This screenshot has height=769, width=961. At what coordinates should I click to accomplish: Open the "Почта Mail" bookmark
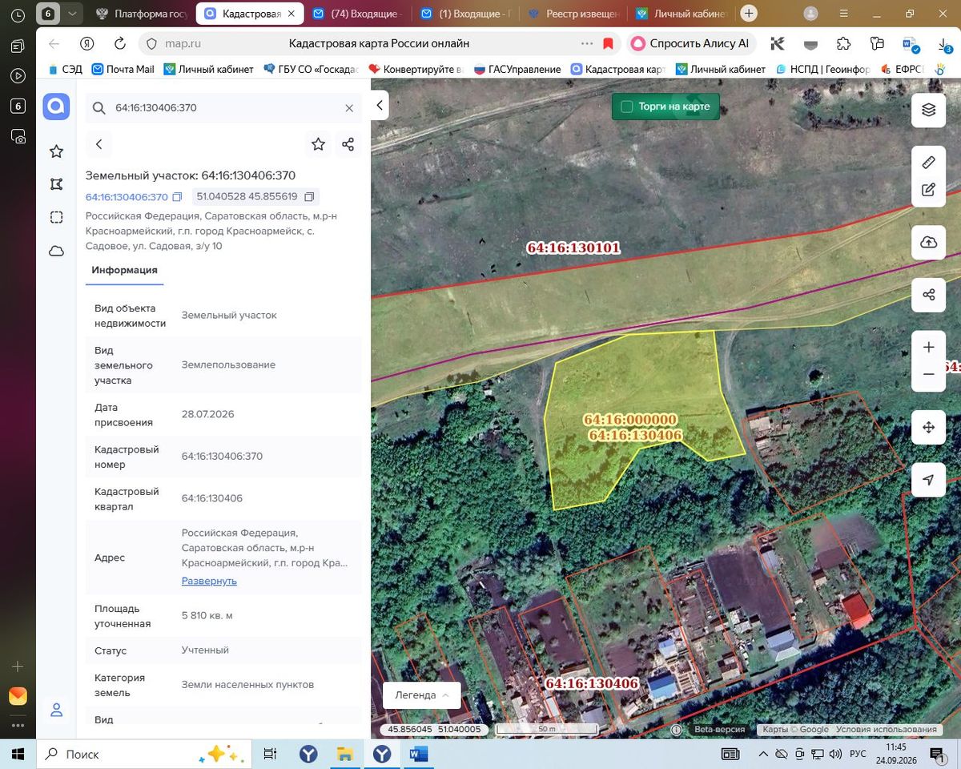click(123, 70)
